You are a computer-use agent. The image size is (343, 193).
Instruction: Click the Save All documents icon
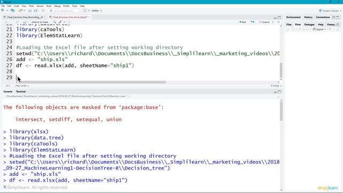36,11
